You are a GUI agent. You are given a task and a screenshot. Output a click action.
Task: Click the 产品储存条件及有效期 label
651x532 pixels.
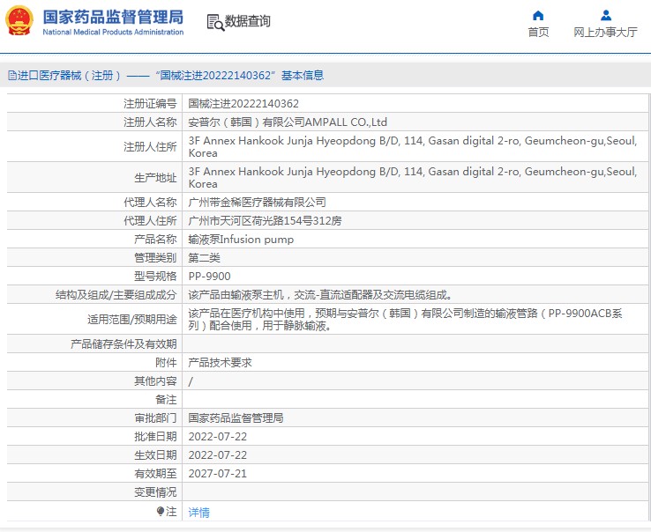[123, 344]
